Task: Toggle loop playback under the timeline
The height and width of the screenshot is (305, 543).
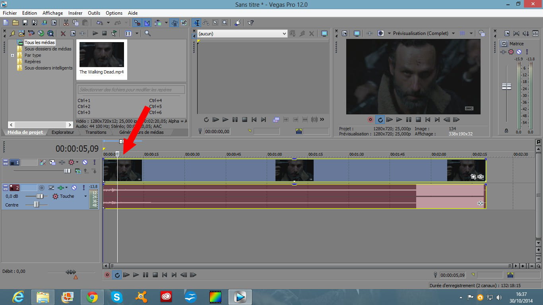Action: click(117, 275)
